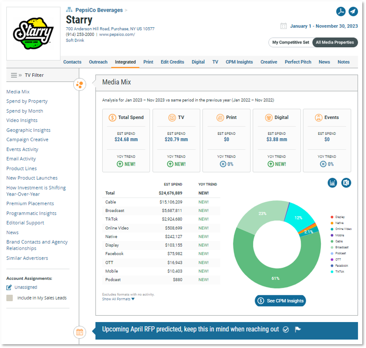Click the Digital card icon
The image size is (366, 348).
click(x=269, y=117)
